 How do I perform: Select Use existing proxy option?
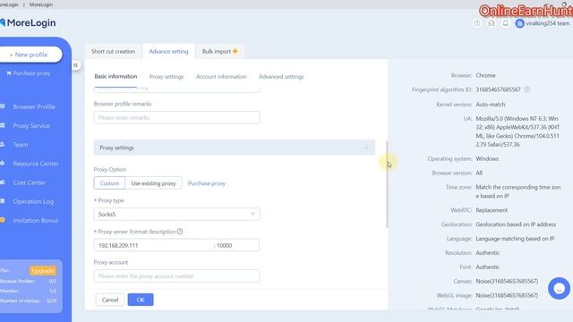[153, 183]
